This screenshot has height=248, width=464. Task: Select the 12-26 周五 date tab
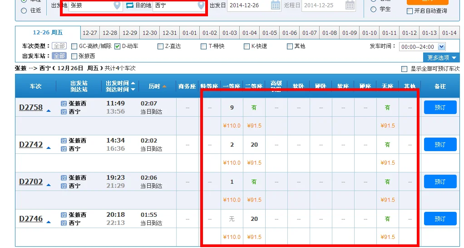coord(48,33)
